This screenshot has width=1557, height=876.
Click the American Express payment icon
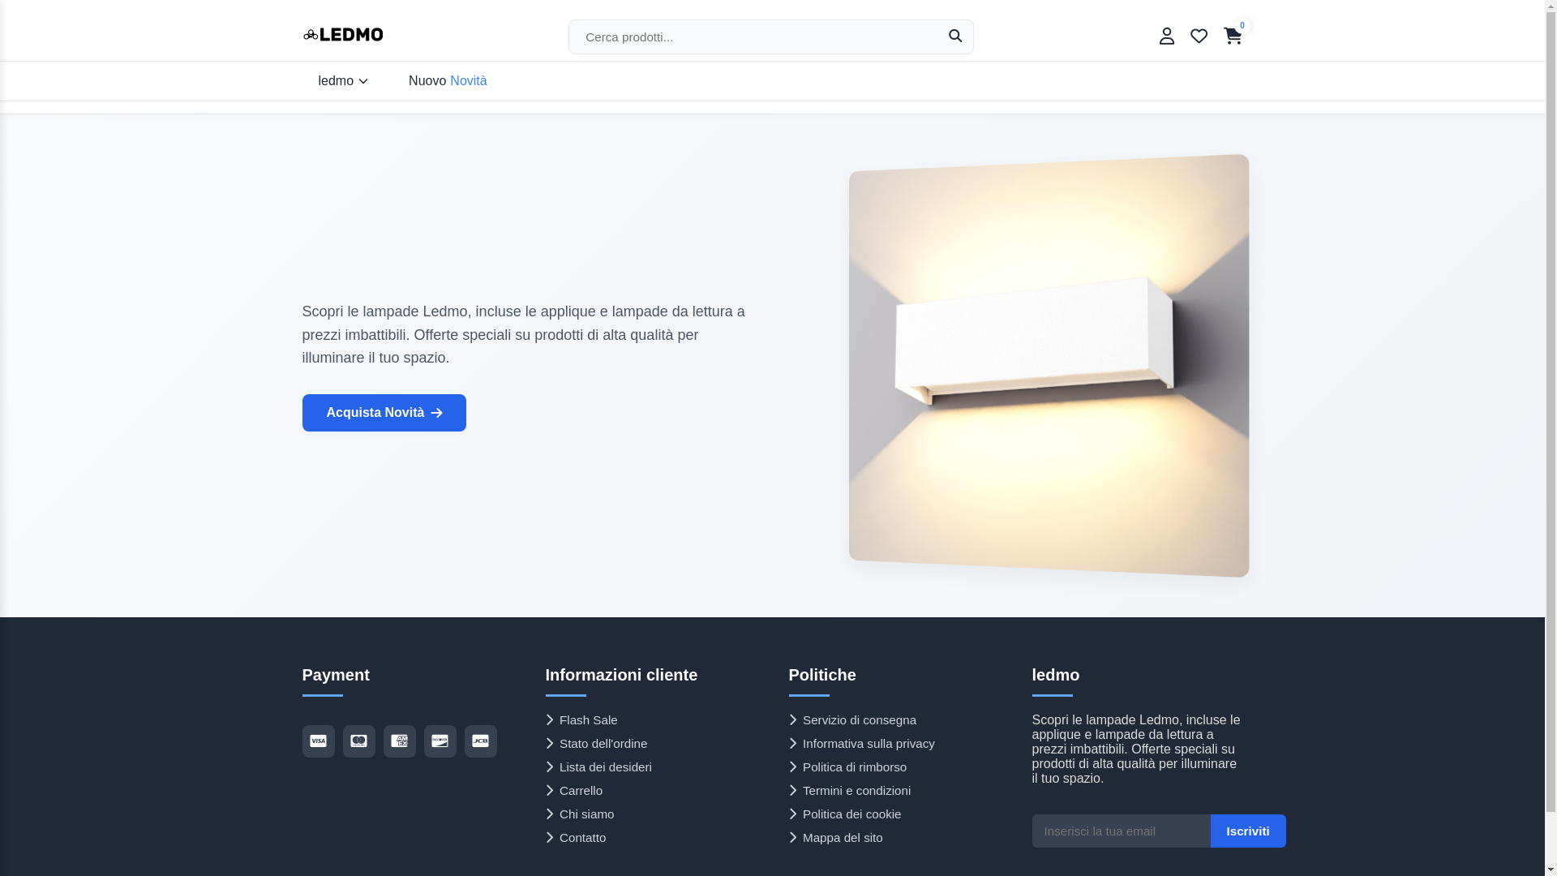400,741
